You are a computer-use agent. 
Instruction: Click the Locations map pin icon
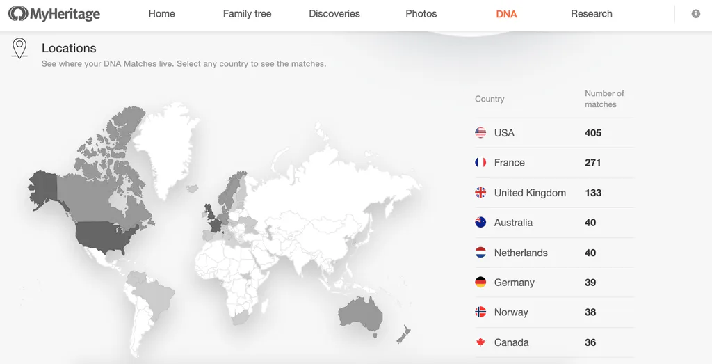click(x=19, y=48)
